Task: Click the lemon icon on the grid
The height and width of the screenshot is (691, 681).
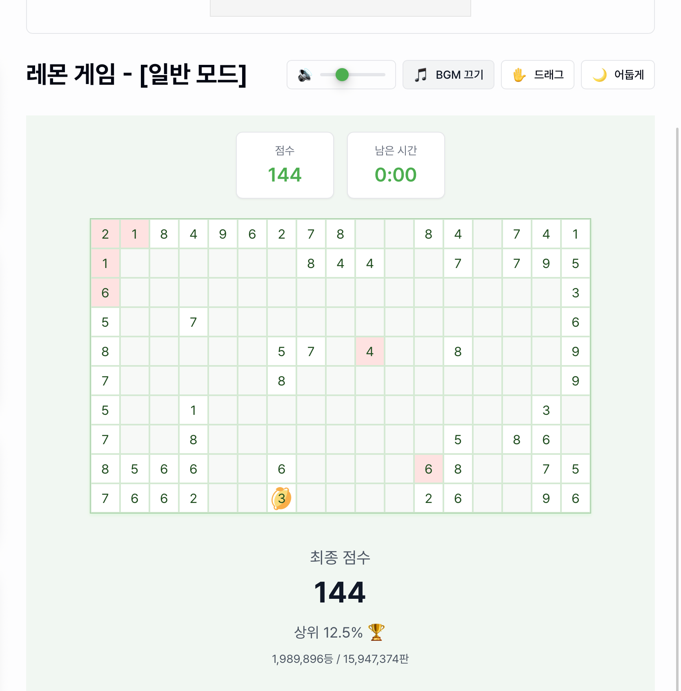Action: 281,498
